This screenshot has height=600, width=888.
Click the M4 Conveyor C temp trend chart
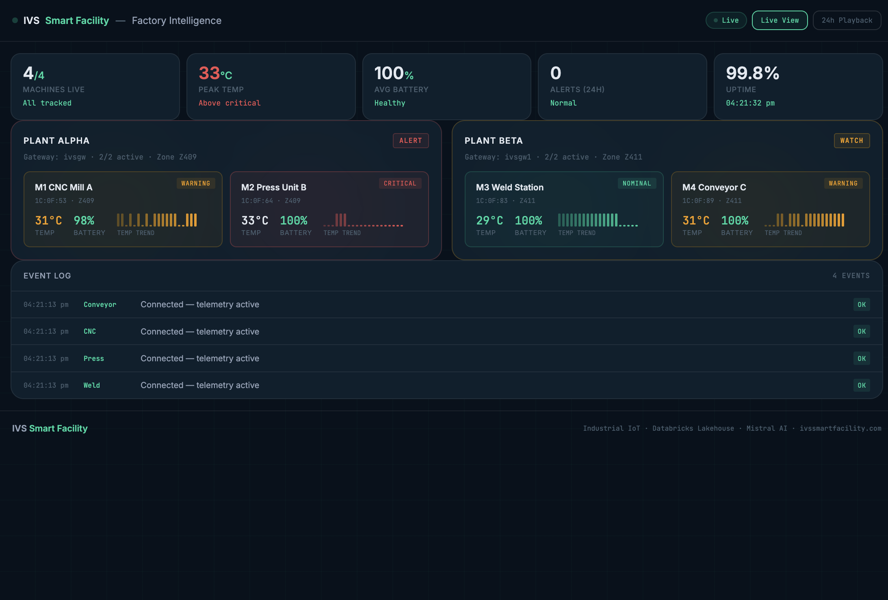[x=804, y=220]
